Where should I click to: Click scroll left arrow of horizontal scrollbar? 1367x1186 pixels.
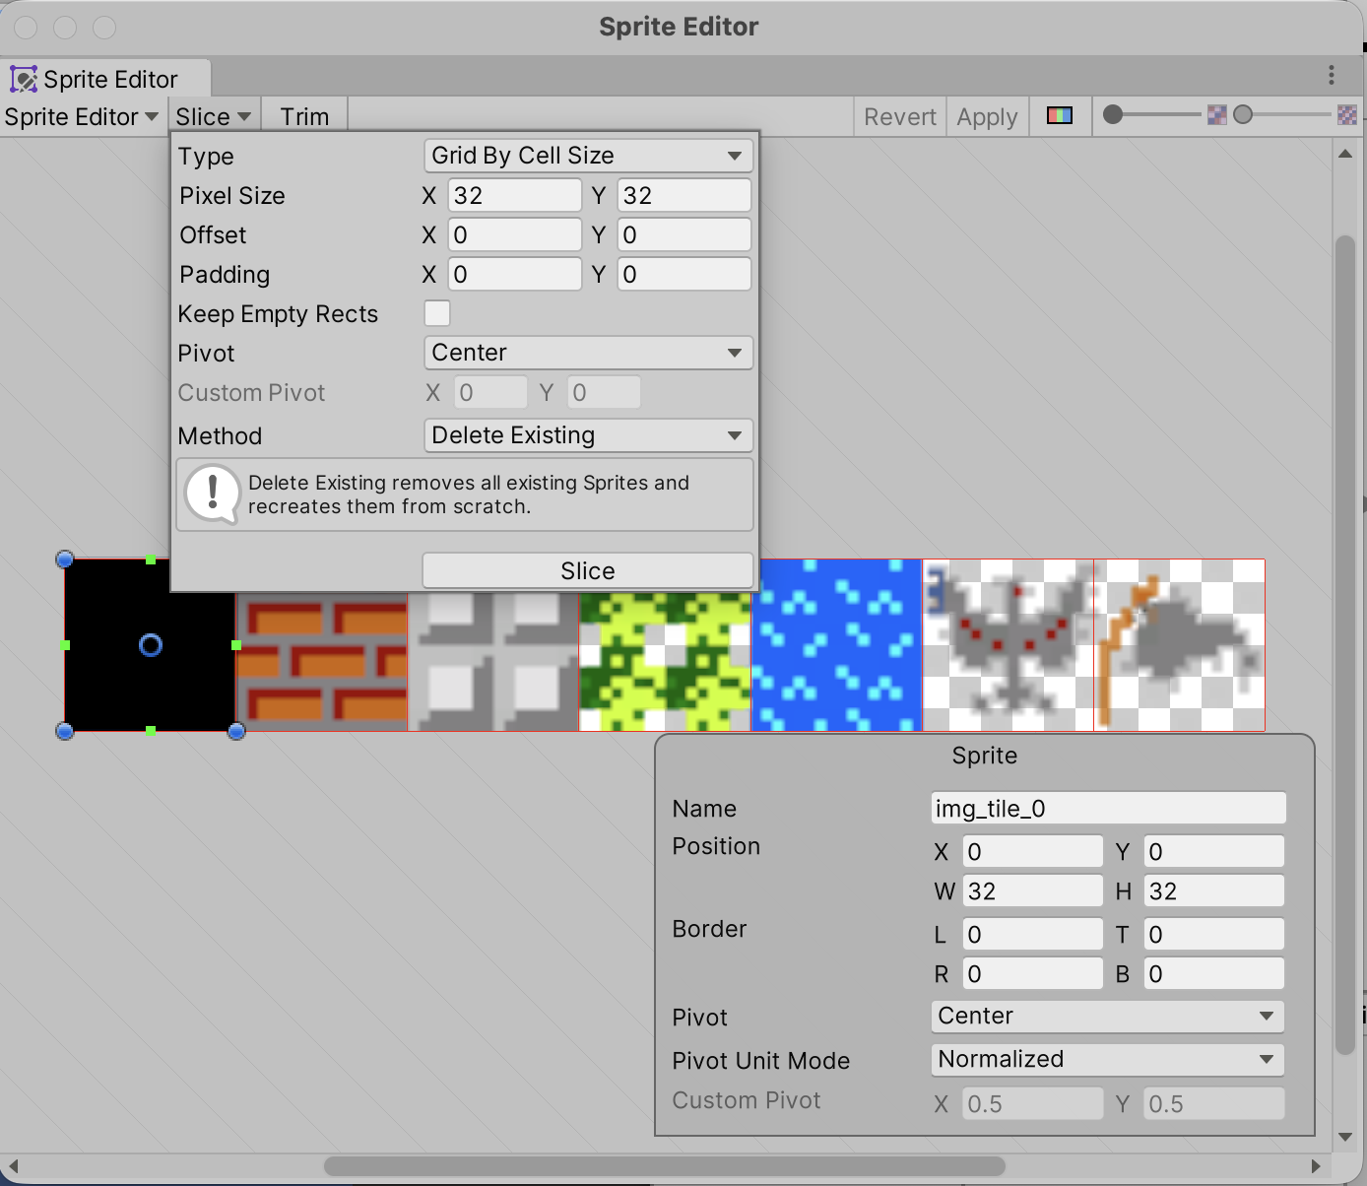click(13, 1165)
